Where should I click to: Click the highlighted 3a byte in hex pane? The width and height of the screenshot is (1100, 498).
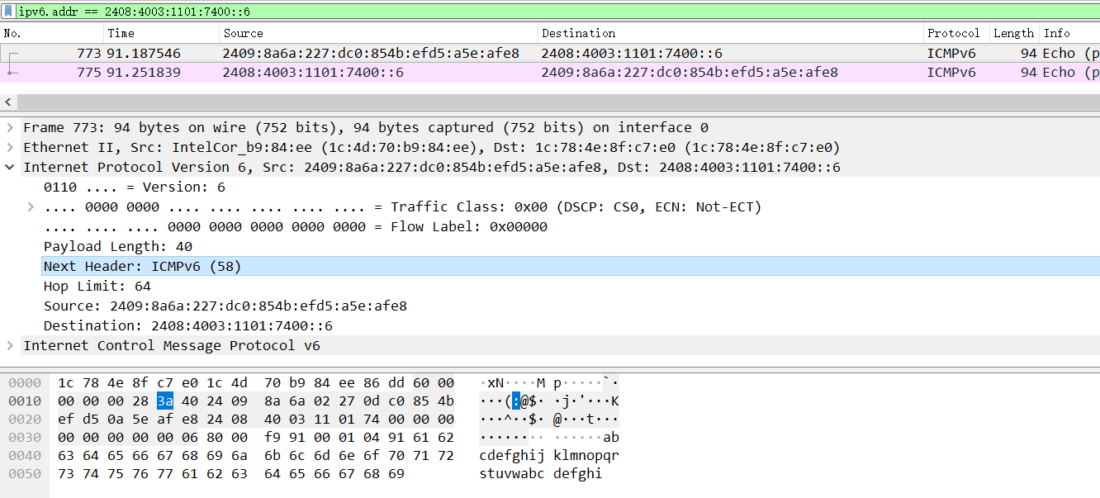(x=164, y=401)
